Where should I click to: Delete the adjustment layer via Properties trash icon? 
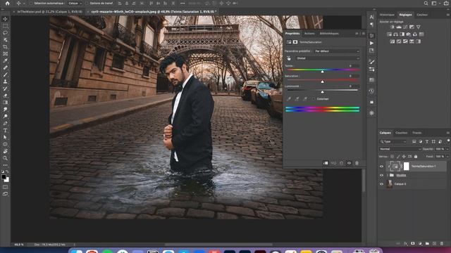tap(357, 163)
